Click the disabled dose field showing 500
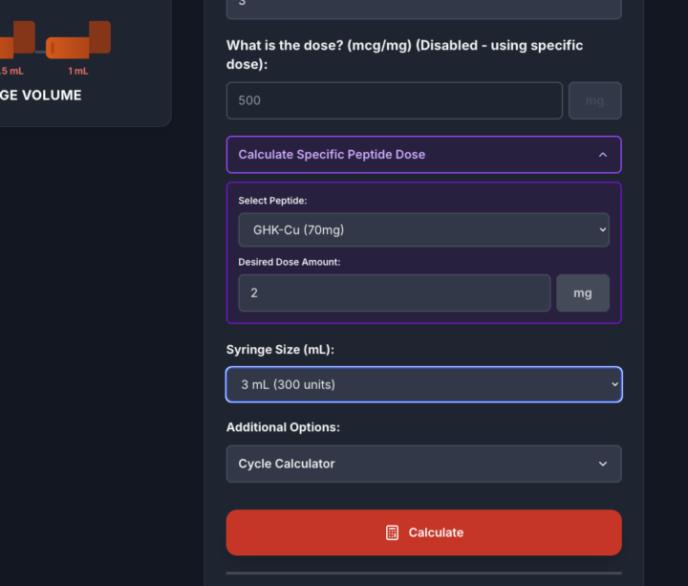This screenshot has width=688, height=586. [394, 100]
